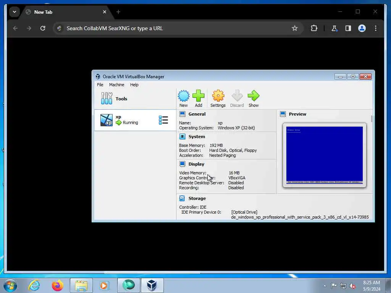Click the [Optical Drive] storage text

click(244, 212)
